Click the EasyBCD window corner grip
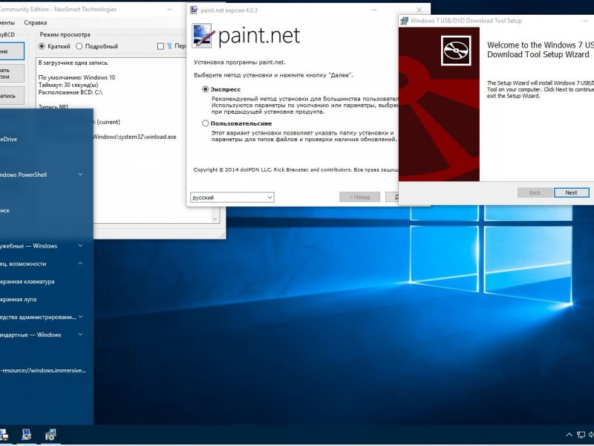594x446 pixels. tap(222, 236)
